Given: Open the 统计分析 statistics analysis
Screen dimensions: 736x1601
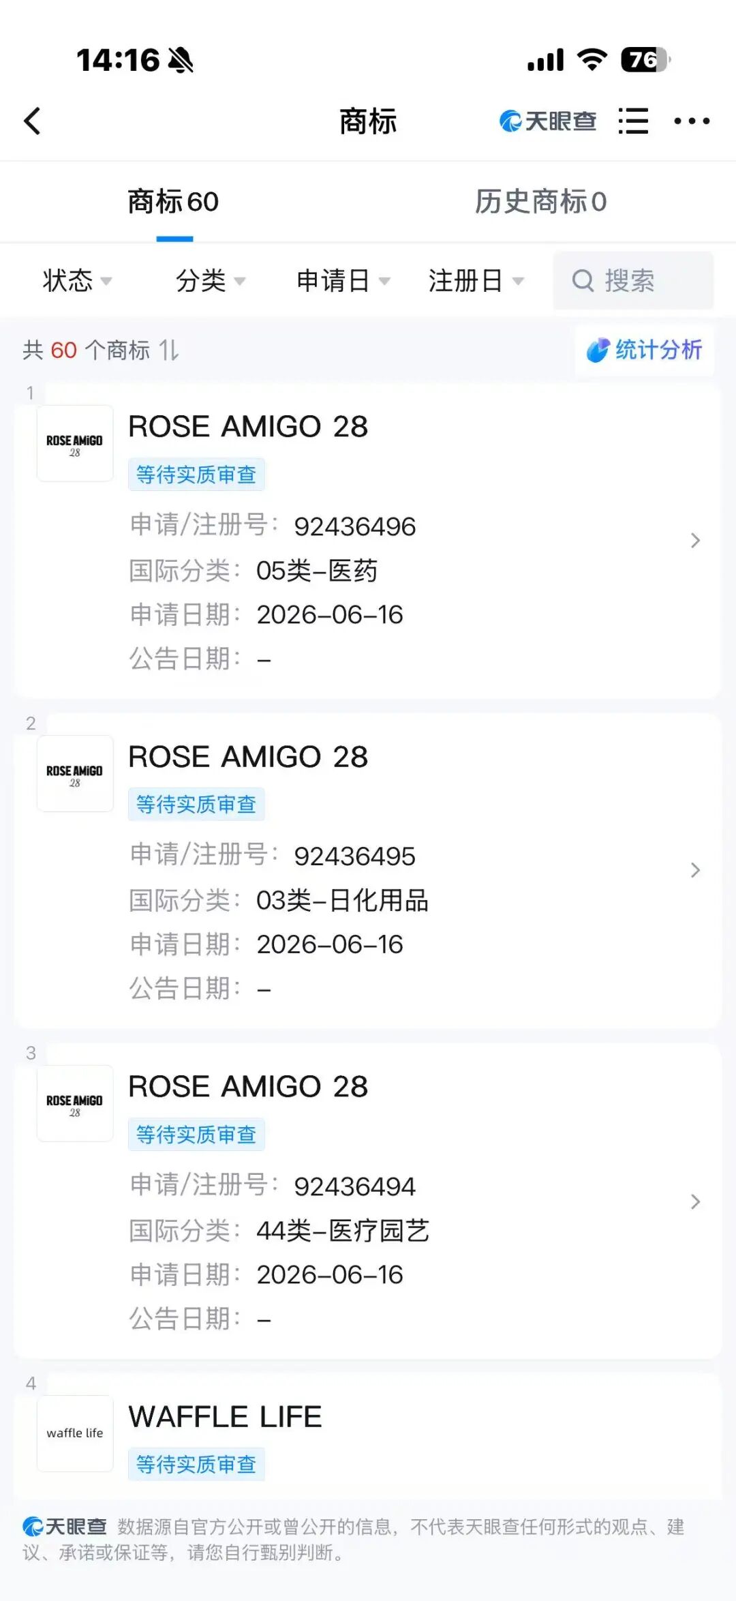Looking at the screenshot, I should pyautogui.click(x=645, y=350).
